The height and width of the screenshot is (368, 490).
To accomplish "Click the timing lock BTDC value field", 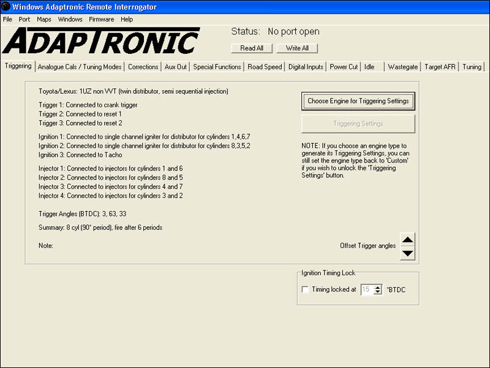I will pos(367,289).
